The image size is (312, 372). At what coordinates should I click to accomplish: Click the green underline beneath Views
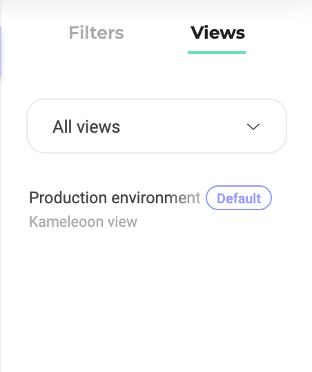pos(217,53)
